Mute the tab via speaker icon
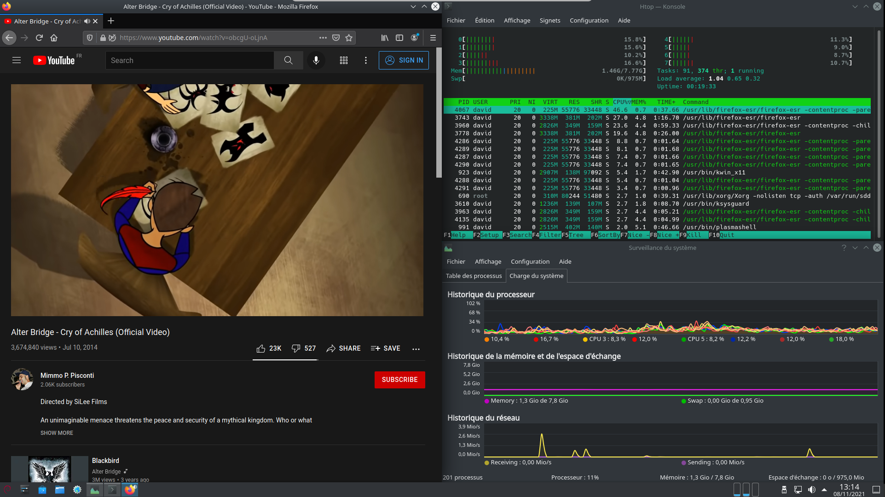885x497 pixels. point(87,21)
